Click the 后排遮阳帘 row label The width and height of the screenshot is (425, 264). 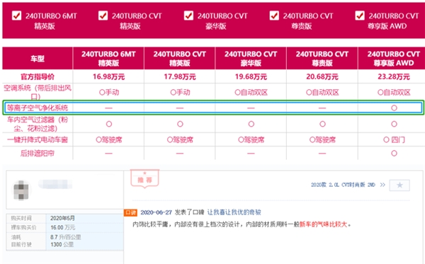[38, 154]
